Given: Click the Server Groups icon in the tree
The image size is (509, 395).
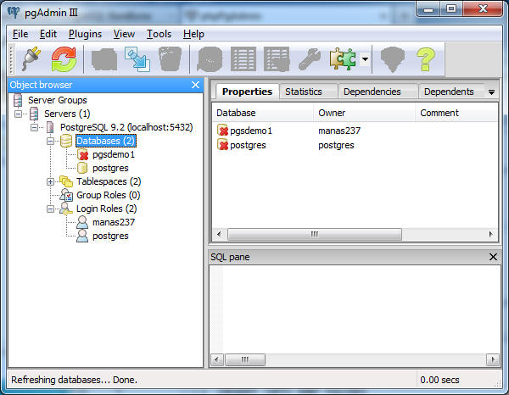Looking at the screenshot, I should click(x=18, y=100).
